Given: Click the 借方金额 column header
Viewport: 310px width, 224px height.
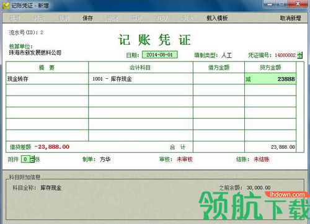Looking at the screenshot, I should click(x=219, y=68).
